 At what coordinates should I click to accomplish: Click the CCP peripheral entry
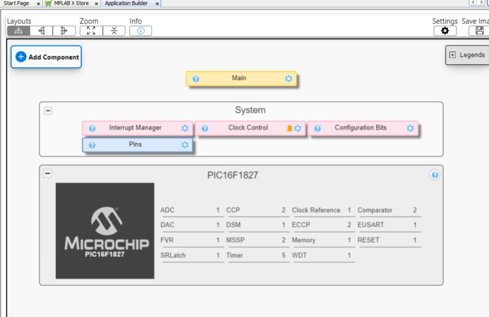(x=256, y=210)
